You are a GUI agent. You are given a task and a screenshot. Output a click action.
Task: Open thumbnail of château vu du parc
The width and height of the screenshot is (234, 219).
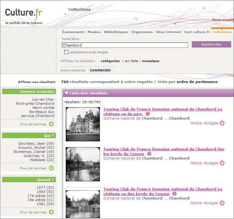[x=83, y=124]
